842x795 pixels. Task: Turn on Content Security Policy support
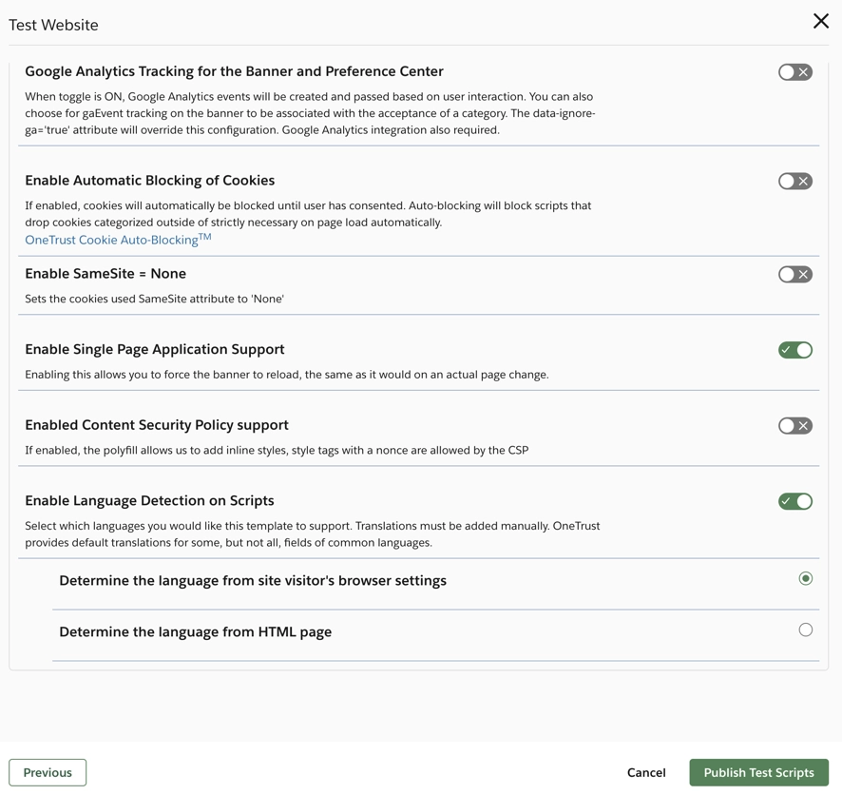(794, 426)
